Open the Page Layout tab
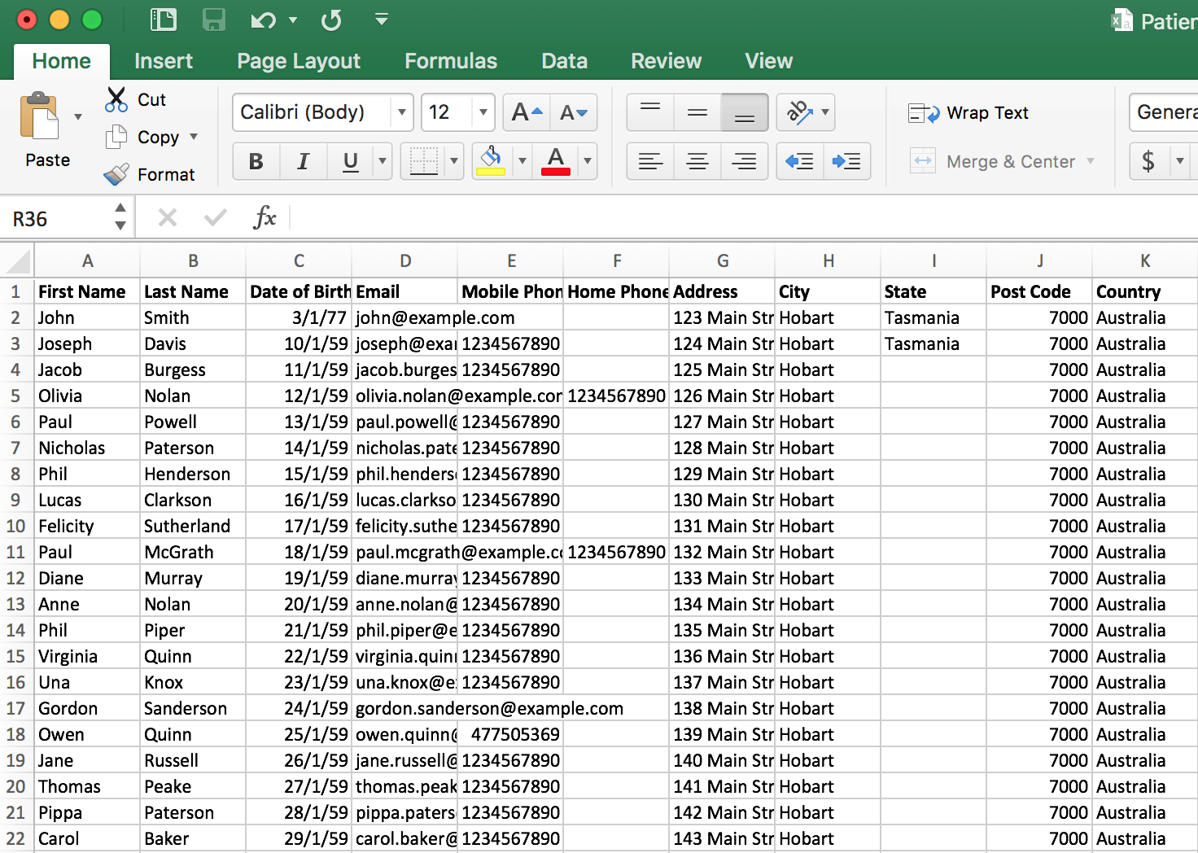Image resolution: width=1198 pixels, height=853 pixels. tap(299, 61)
